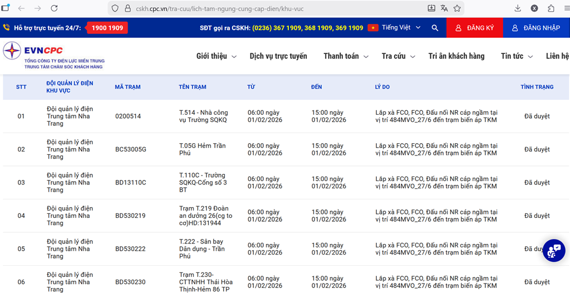Click the translate page icon in address bar
This screenshot has height=293, width=570.
444,8
